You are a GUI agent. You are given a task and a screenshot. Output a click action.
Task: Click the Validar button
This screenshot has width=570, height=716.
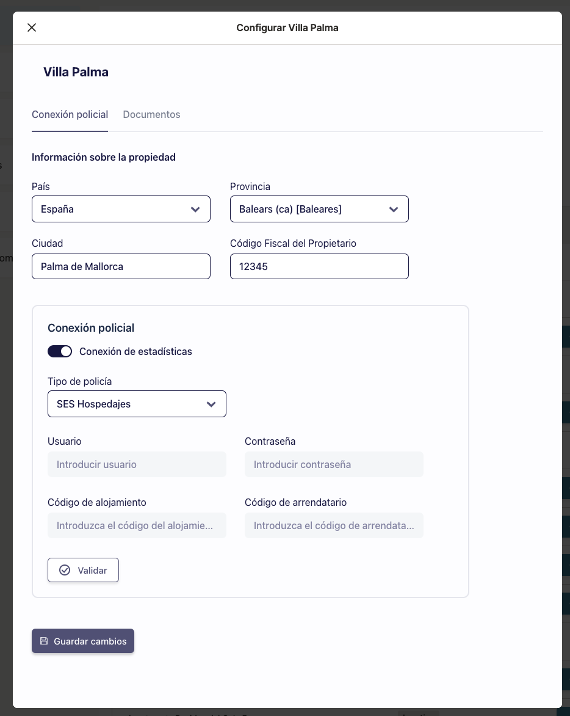83,570
